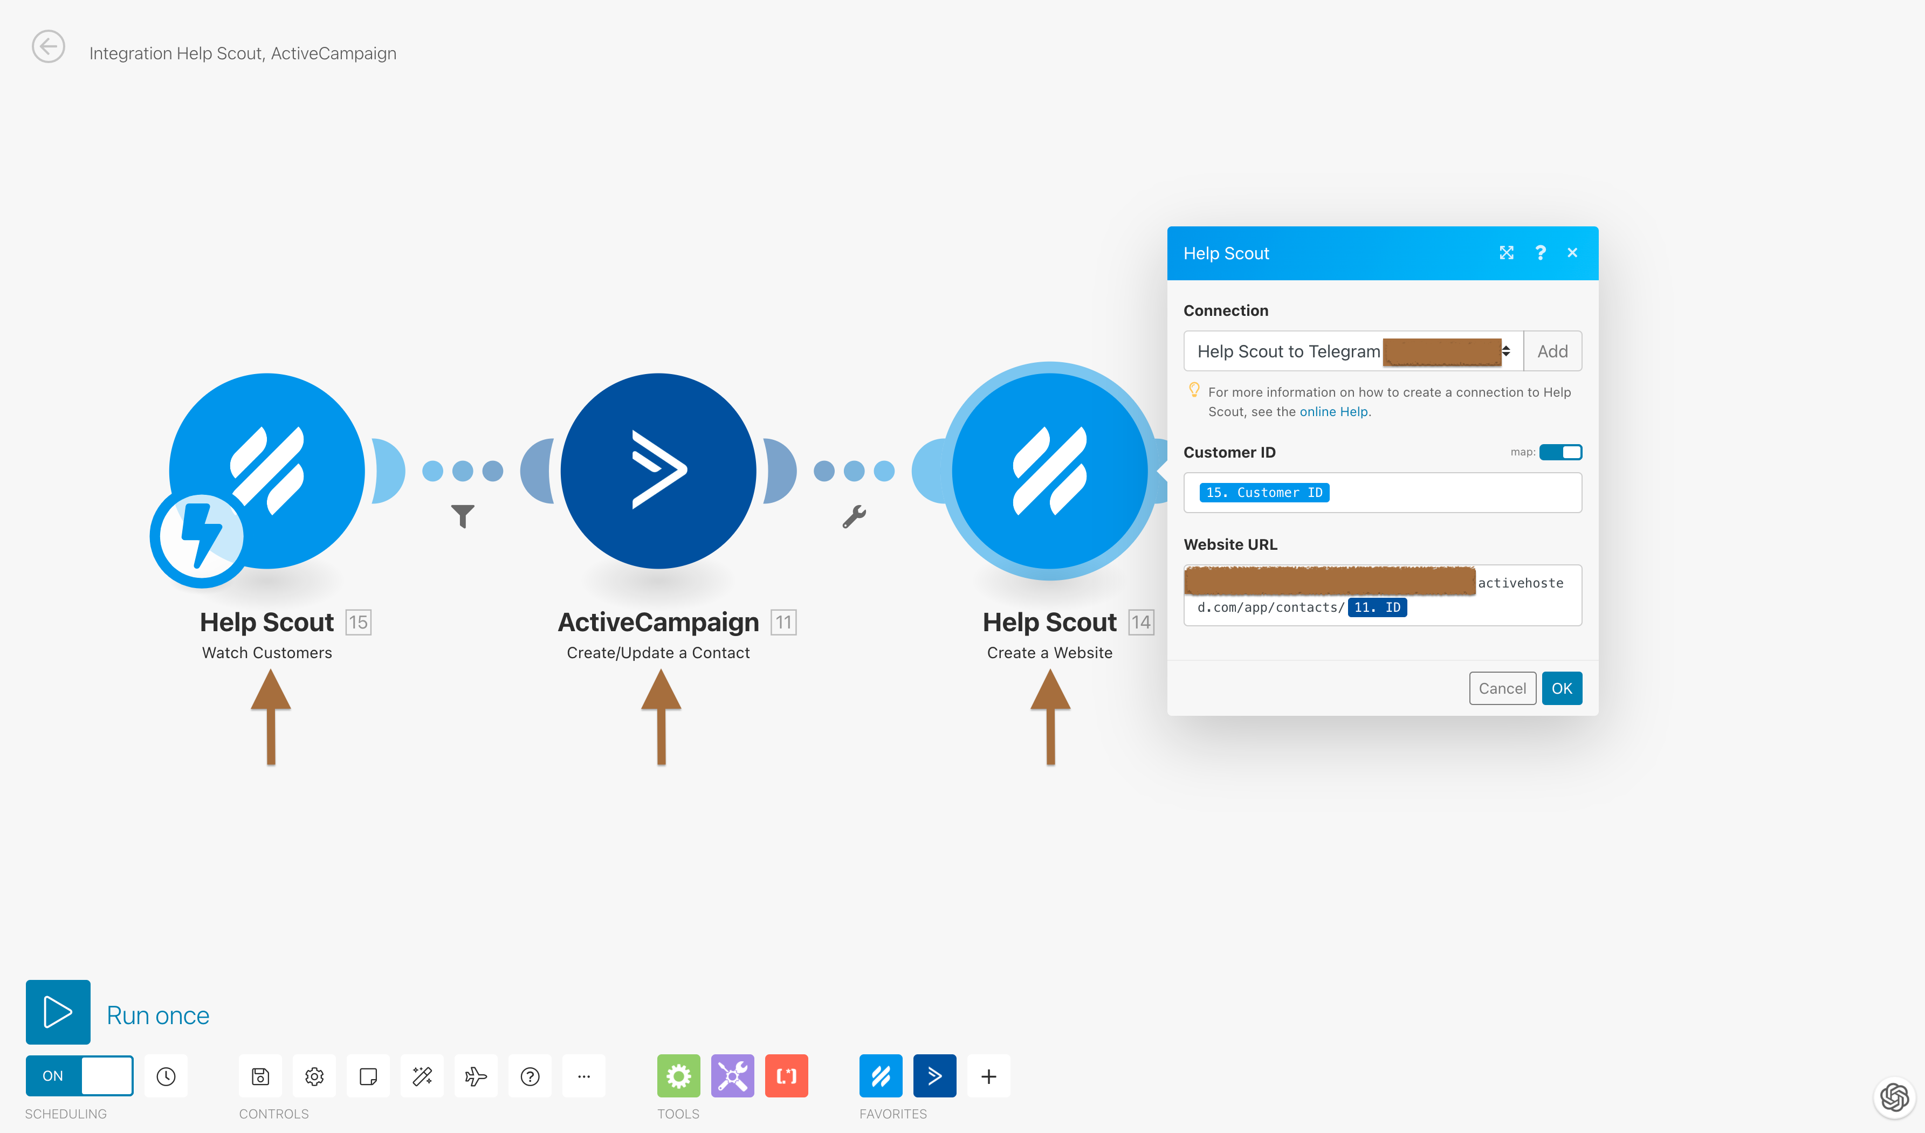Close the Help Scout dialog
1925x1133 pixels.
tap(1572, 253)
